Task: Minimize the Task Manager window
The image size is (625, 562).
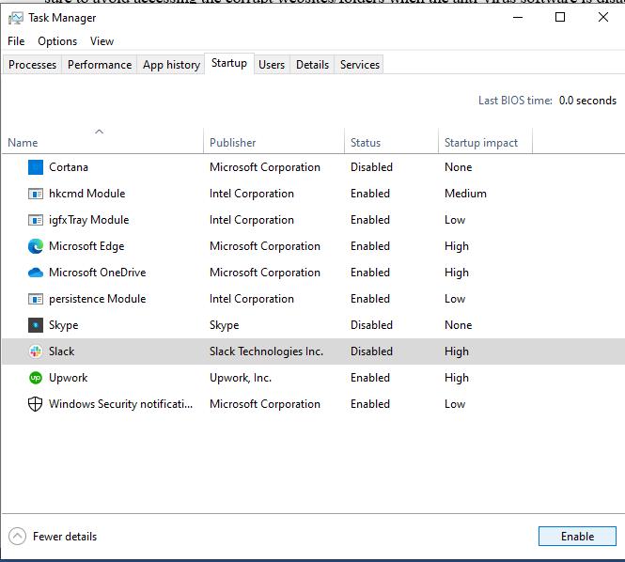Action: coord(517,18)
